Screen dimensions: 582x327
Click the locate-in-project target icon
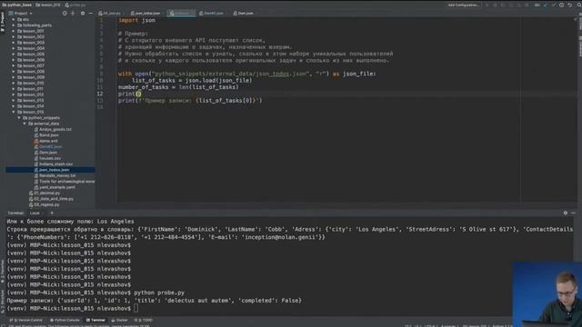65,13
